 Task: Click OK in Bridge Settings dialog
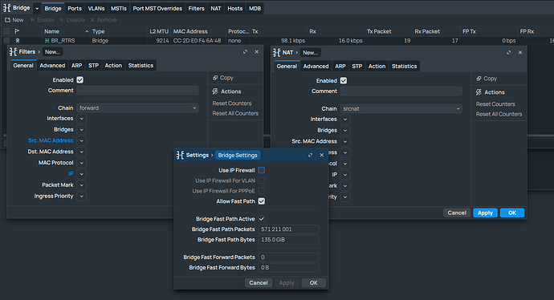pos(314,282)
